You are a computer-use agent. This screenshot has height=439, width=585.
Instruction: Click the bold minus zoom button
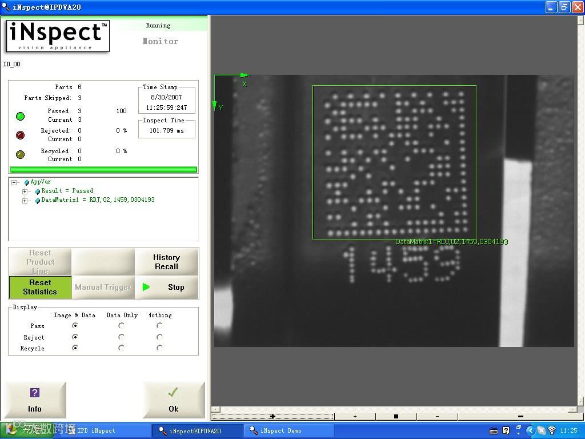pos(520,416)
